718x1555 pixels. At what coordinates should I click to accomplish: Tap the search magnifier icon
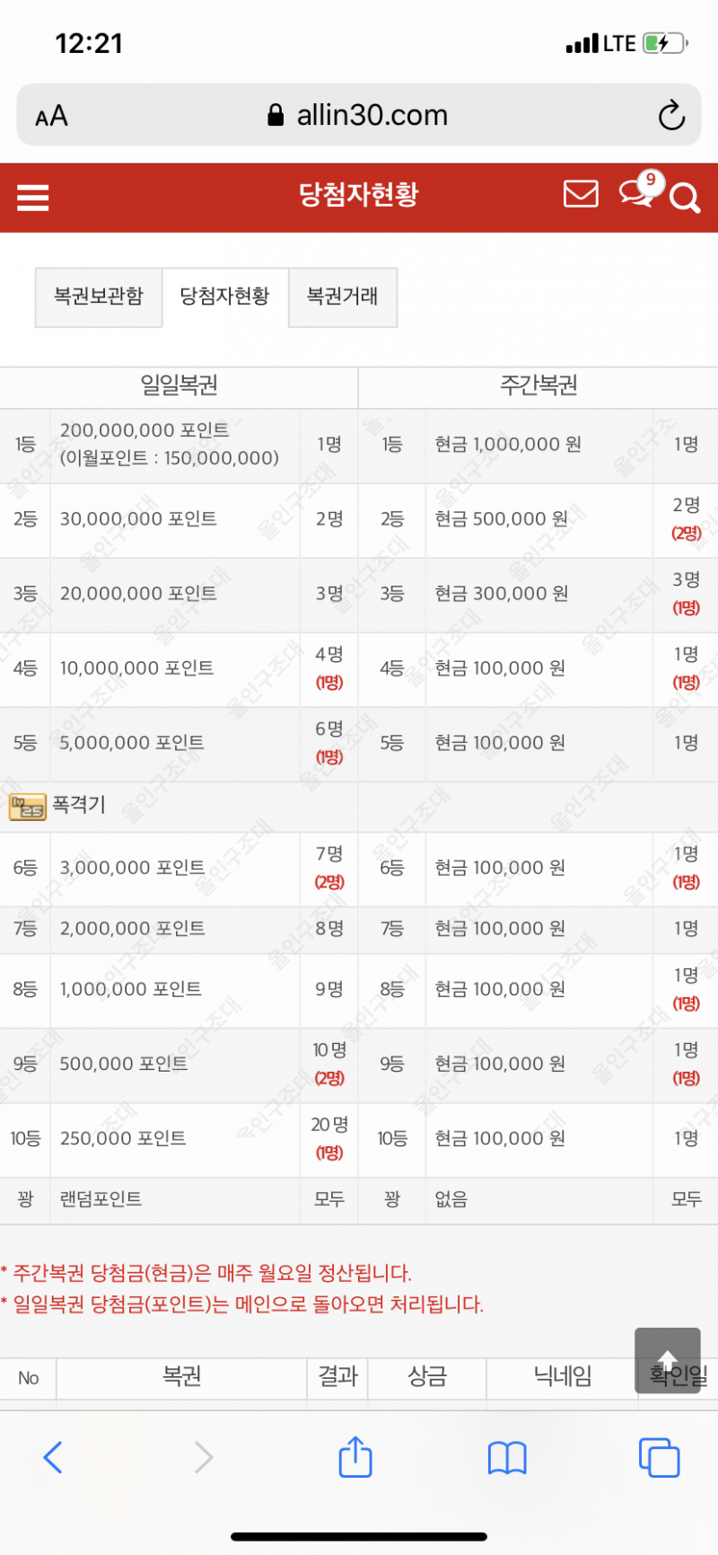point(684,199)
